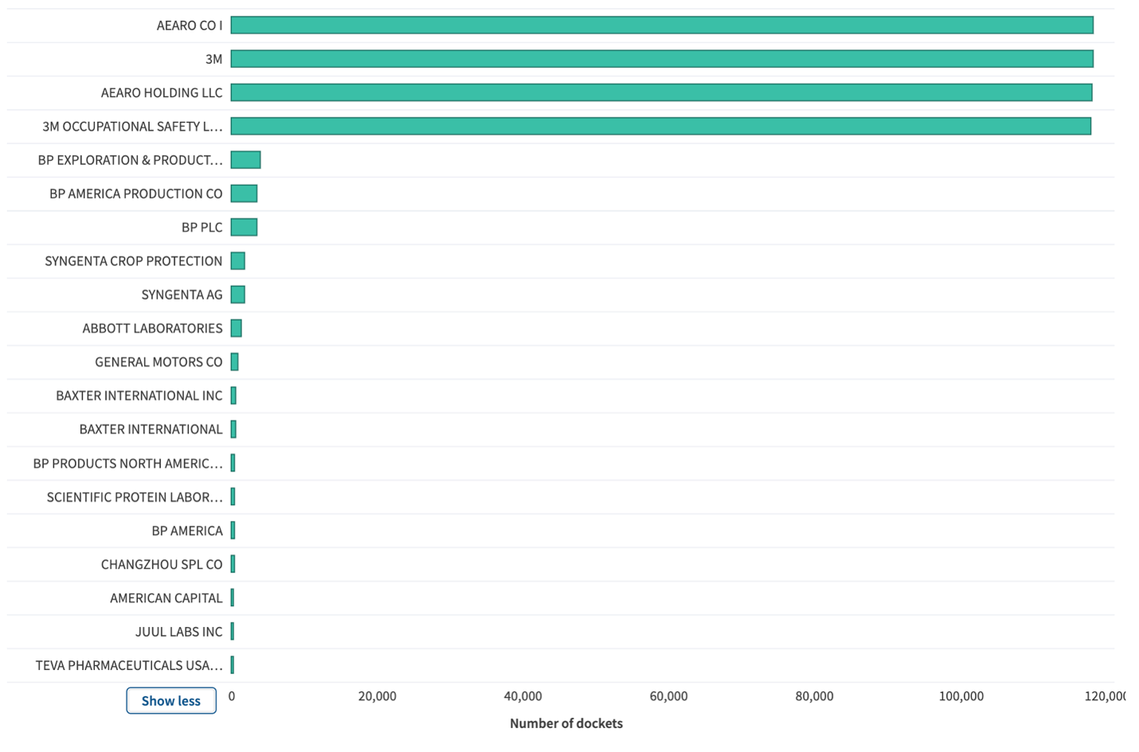
Task: Click the JUUL LABS INC label
Action: pyautogui.click(x=178, y=632)
